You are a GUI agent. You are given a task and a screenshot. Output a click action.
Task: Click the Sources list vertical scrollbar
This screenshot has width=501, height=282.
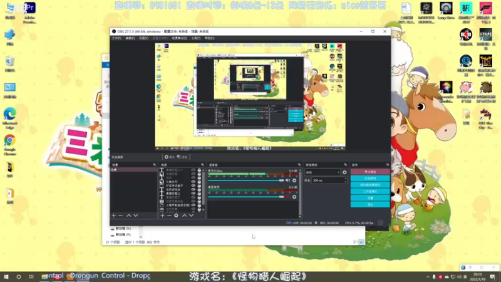point(204,190)
